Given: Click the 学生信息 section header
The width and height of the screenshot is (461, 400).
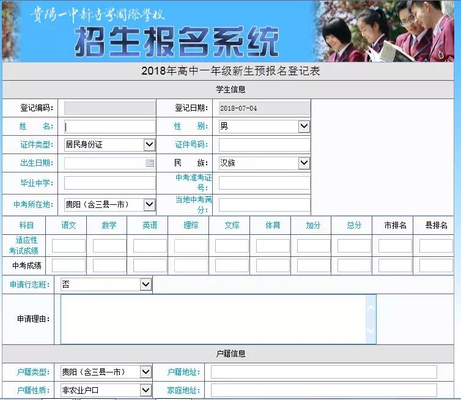Looking at the screenshot, I should click(230, 89).
